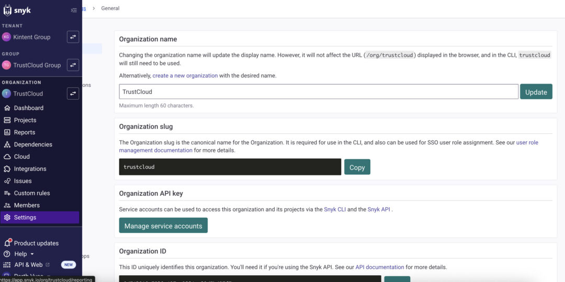Switch tenant next to Kintent Group
Image resolution: width=565 pixels, height=282 pixels.
73,37
